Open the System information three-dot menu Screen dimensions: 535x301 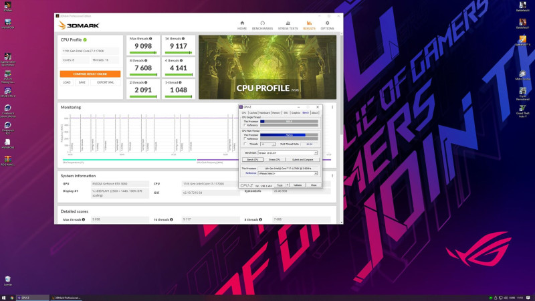pyautogui.click(x=332, y=176)
